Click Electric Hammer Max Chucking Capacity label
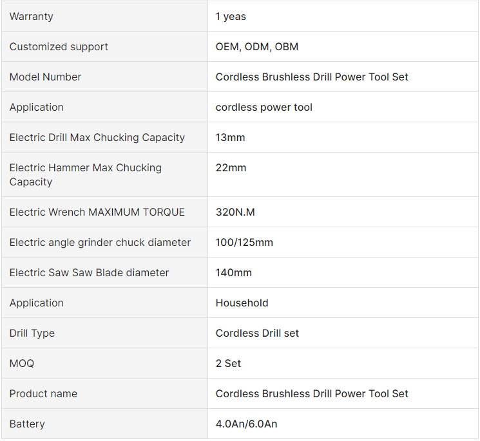The height and width of the screenshot is (441, 480). tap(85, 174)
